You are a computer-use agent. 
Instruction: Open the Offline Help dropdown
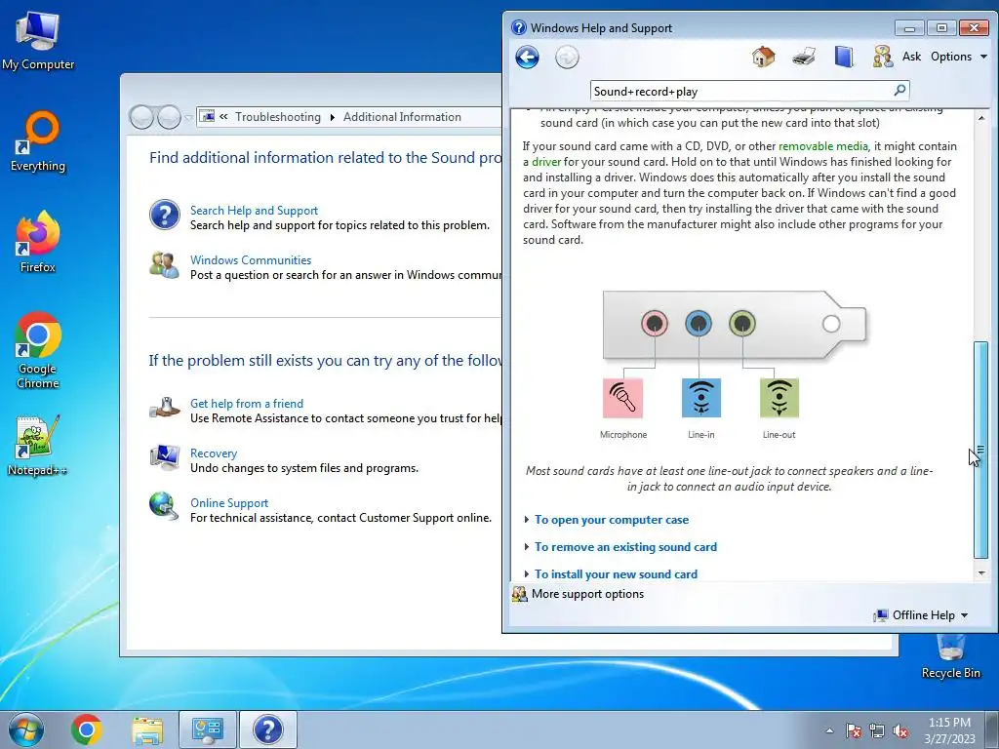(x=921, y=615)
